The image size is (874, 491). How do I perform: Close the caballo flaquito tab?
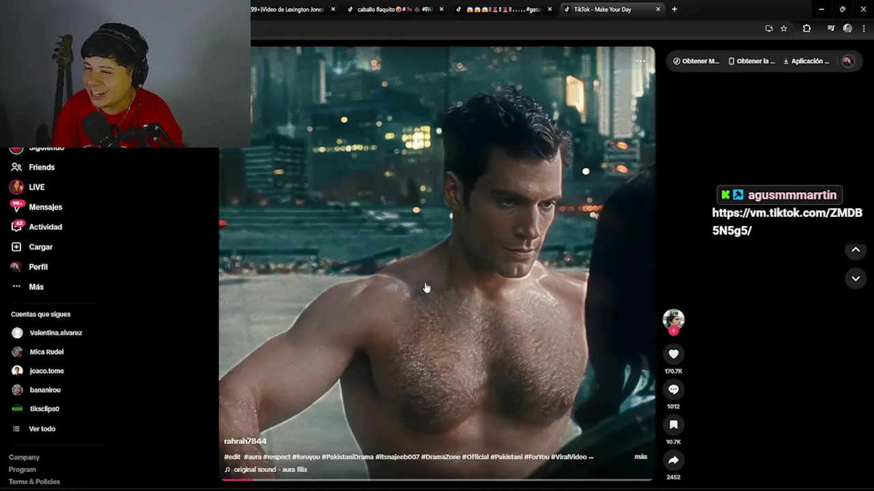(441, 10)
